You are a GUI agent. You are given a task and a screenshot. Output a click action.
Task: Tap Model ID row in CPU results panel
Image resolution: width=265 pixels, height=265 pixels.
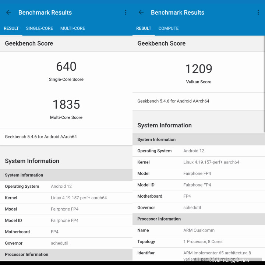pos(66,220)
